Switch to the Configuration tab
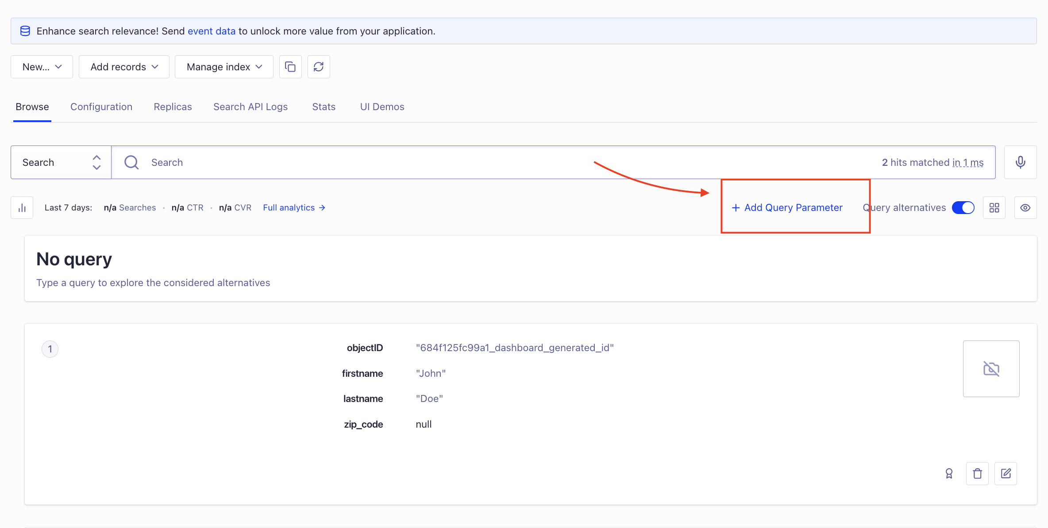 101,107
